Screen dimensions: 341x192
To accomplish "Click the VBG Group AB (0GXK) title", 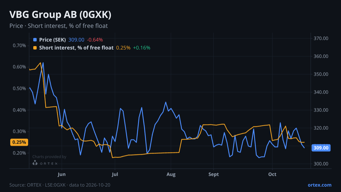I will pos(60,15).
